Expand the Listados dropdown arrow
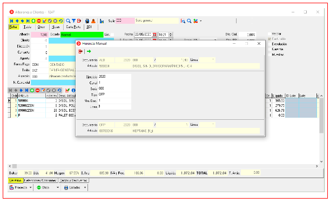 click(85, 187)
